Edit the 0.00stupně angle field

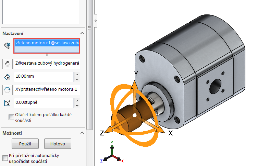[x=44, y=103]
